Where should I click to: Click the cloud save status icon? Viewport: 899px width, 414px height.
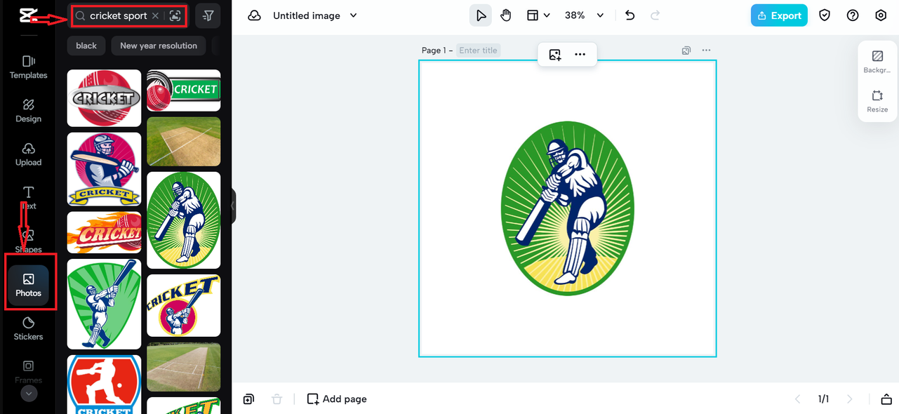pos(255,15)
